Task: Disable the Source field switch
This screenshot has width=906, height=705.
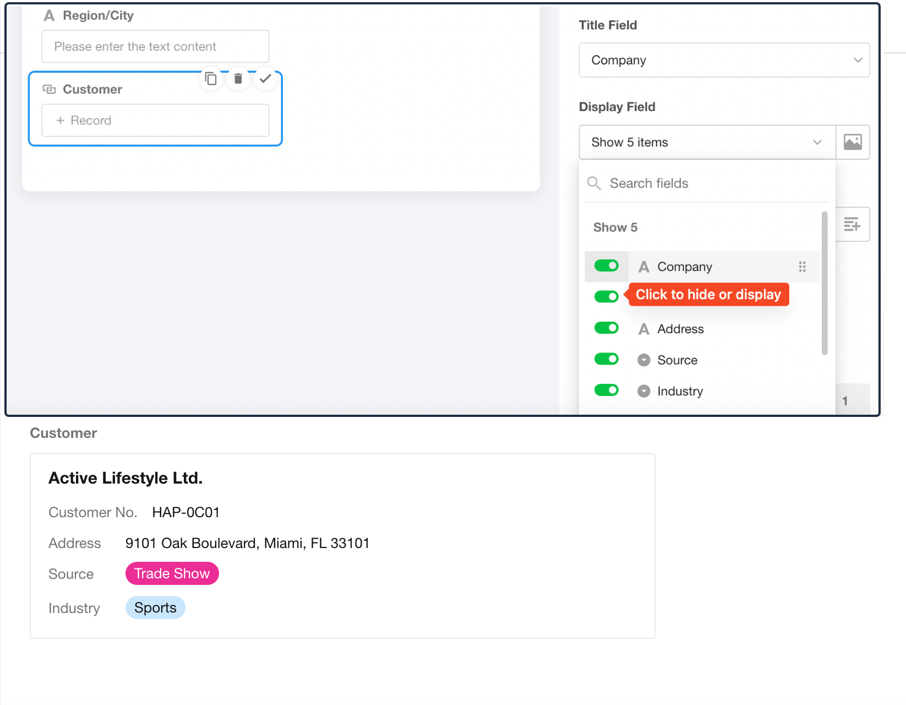Action: point(607,359)
